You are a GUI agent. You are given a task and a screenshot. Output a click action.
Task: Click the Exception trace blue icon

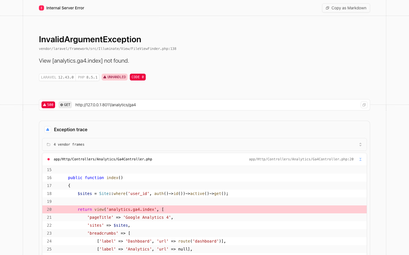[x=48, y=129]
